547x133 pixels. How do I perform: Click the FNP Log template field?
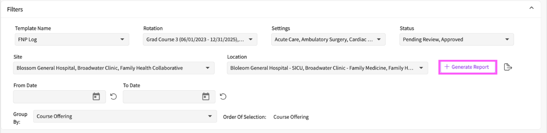72,39
